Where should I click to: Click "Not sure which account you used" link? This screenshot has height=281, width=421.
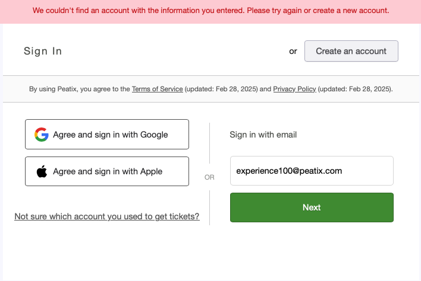pos(107,216)
